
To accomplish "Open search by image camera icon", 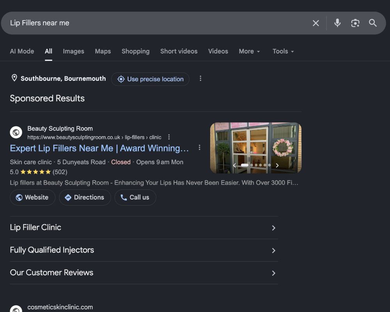I will click(x=355, y=23).
